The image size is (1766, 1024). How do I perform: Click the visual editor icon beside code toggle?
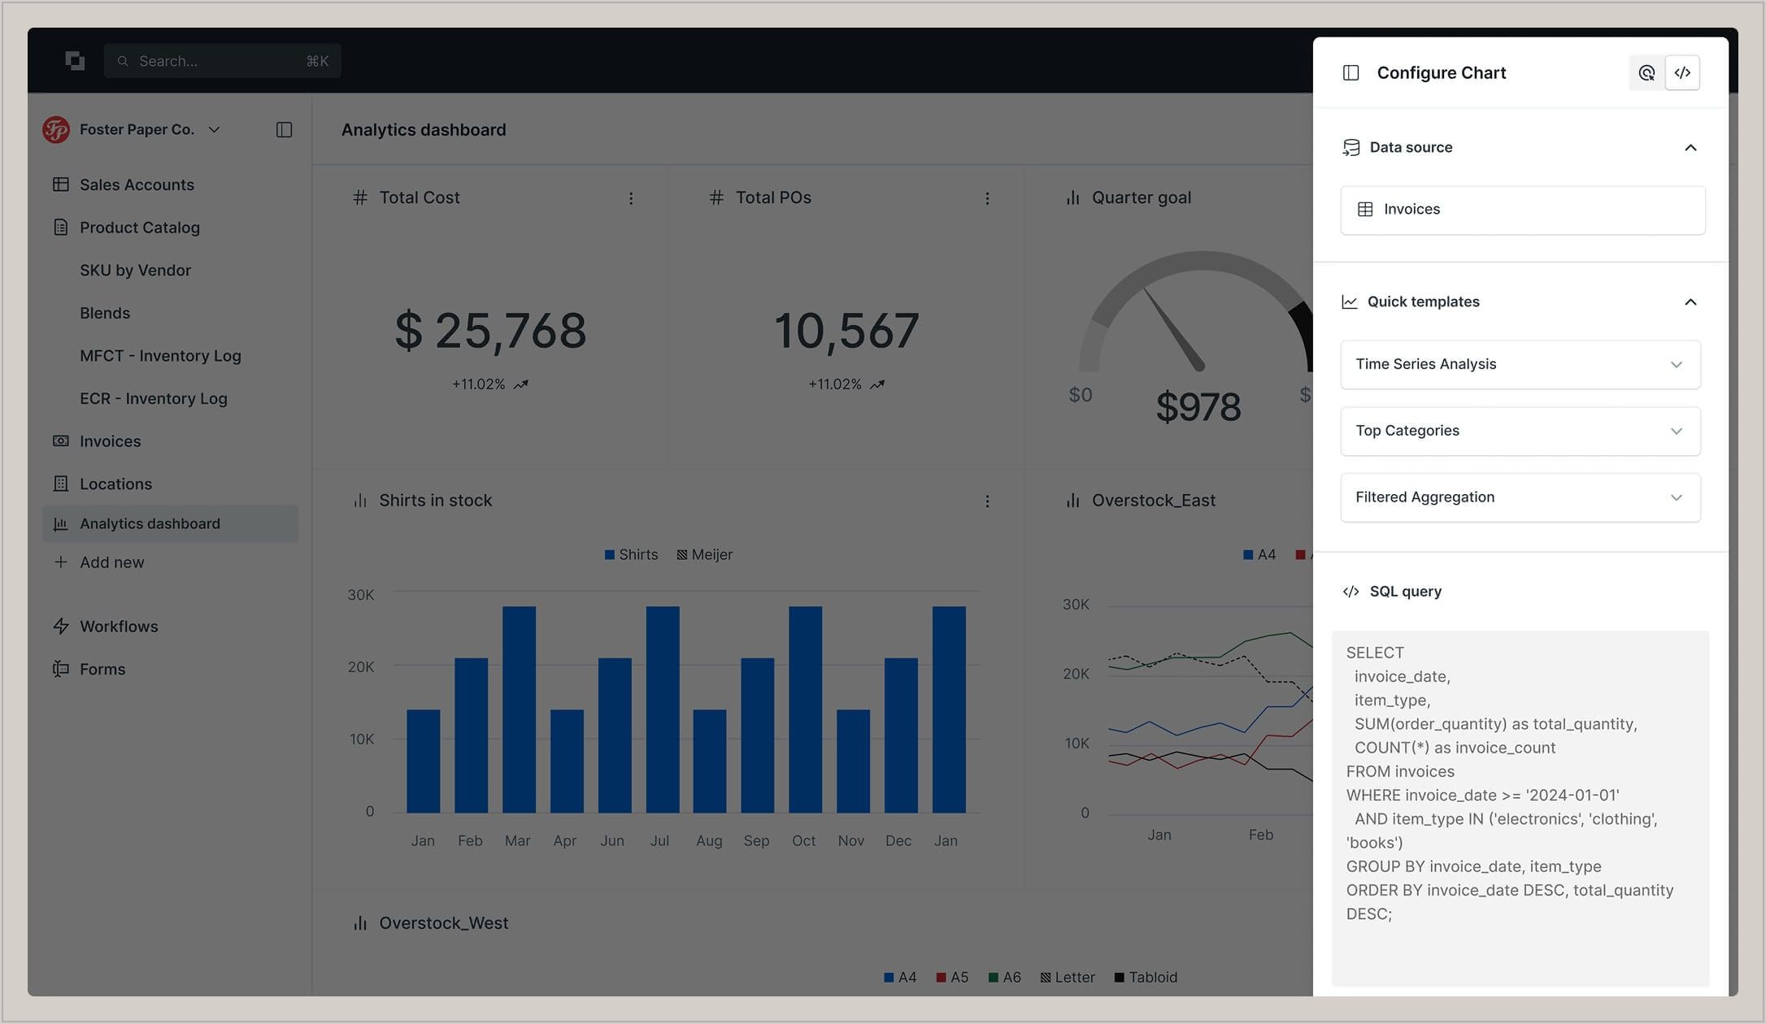(1646, 73)
